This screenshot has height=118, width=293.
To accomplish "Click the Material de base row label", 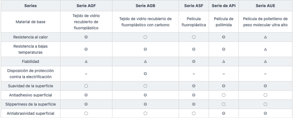I will coord(31,22).
